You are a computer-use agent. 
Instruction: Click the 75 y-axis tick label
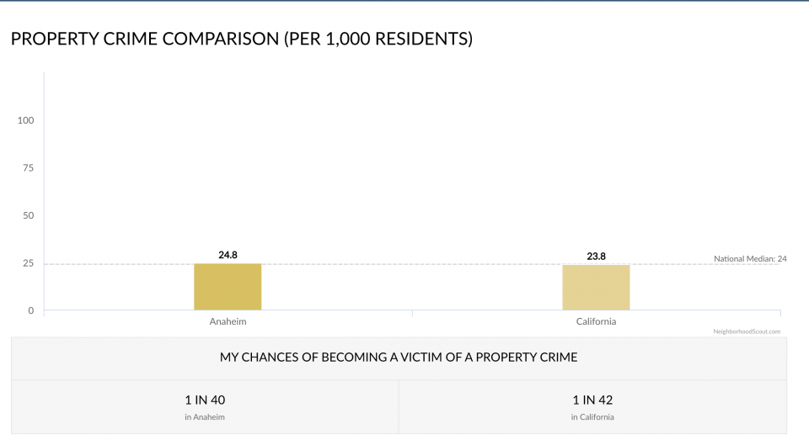pyautogui.click(x=29, y=167)
